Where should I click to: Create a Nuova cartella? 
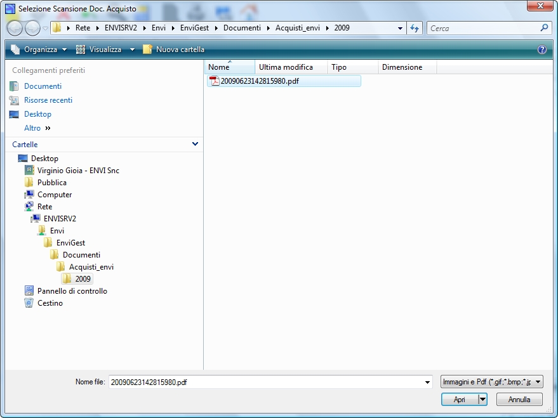tap(174, 49)
